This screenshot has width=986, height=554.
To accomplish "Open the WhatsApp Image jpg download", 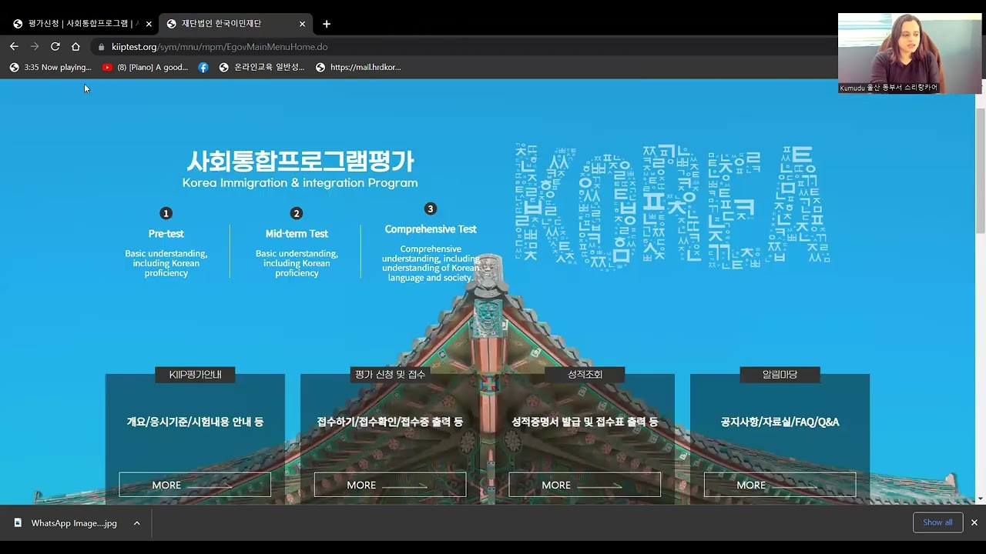I will [x=65, y=523].
